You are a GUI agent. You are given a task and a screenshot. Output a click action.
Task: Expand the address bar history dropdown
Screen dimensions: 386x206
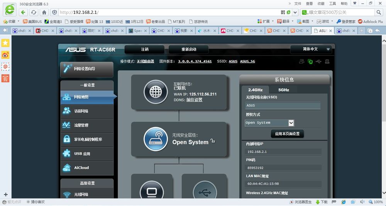coord(295,12)
